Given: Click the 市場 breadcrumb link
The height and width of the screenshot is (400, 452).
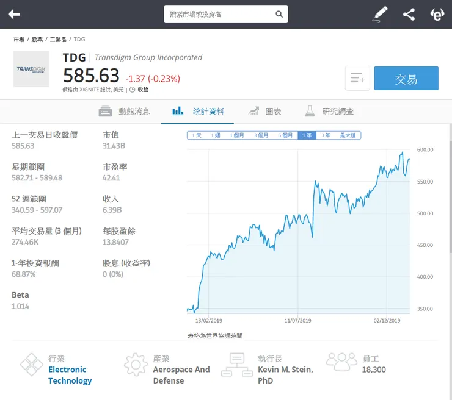Looking at the screenshot, I should pos(19,40).
